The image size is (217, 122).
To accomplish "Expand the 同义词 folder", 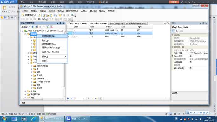I will pyautogui.click(x=31, y=75).
